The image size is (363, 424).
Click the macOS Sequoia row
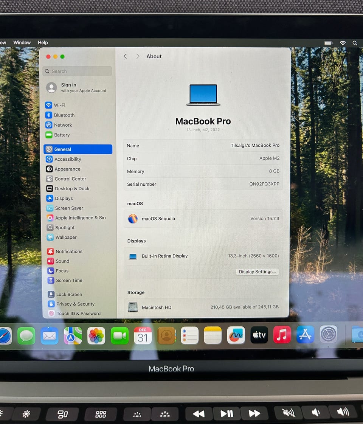(203, 219)
